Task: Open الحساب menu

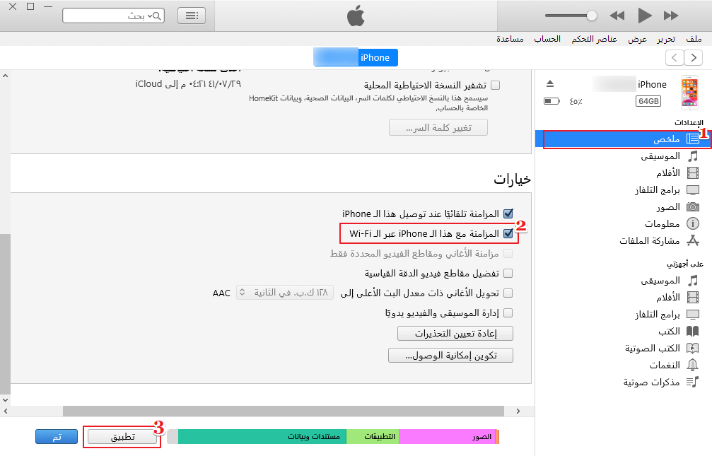Action: [x=547, y=39]
